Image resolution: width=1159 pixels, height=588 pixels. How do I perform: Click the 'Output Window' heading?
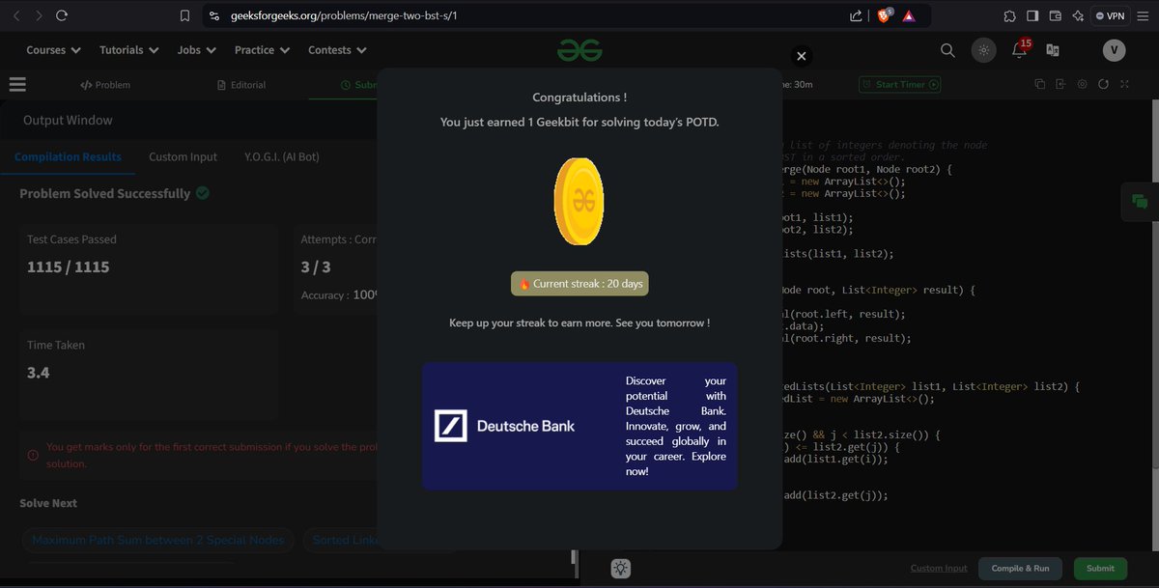pos(68,121)
